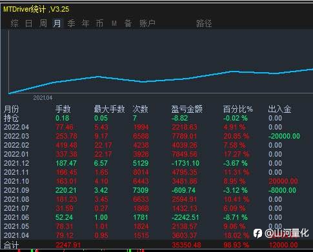Switch to the 综 summary tab
This screenshot has height=252, width=313.
[x=14, y=23]
